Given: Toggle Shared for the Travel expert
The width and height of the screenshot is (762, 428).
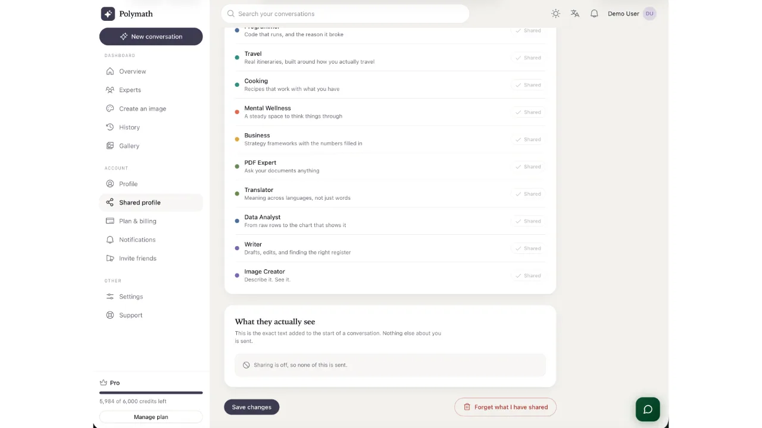Looking at the screenshot, I should tap(528, 58).
